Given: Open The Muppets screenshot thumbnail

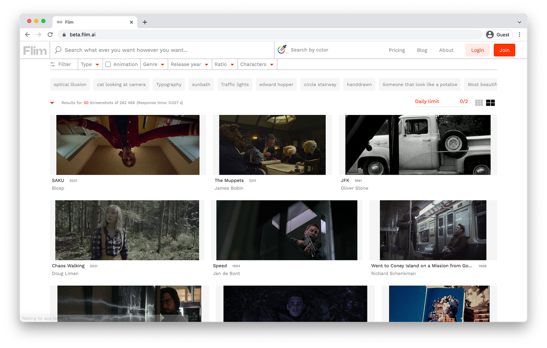Looking at the screenshot, I should [272, 145].
